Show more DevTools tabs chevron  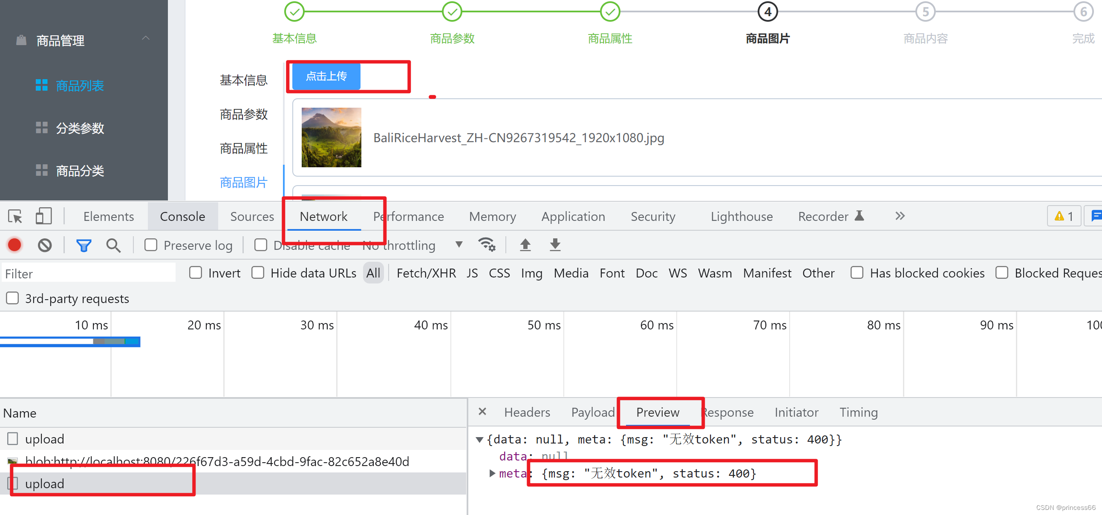pyautogui.click(x=900, y=216)
